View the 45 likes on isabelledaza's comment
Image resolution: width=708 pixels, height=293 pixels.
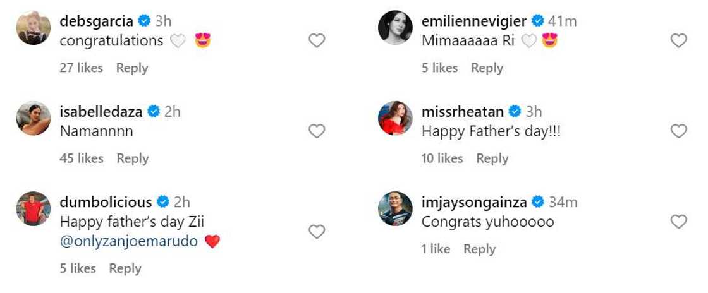tap(82, 158)
